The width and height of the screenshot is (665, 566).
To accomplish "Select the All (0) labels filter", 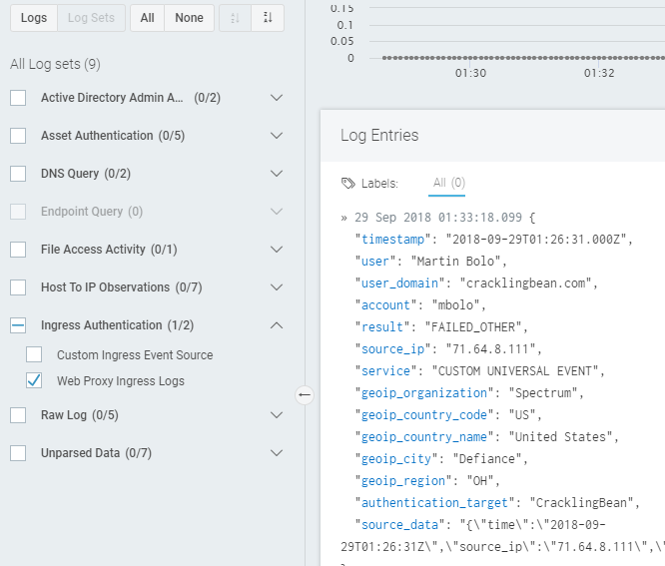I will coord(448,183).
